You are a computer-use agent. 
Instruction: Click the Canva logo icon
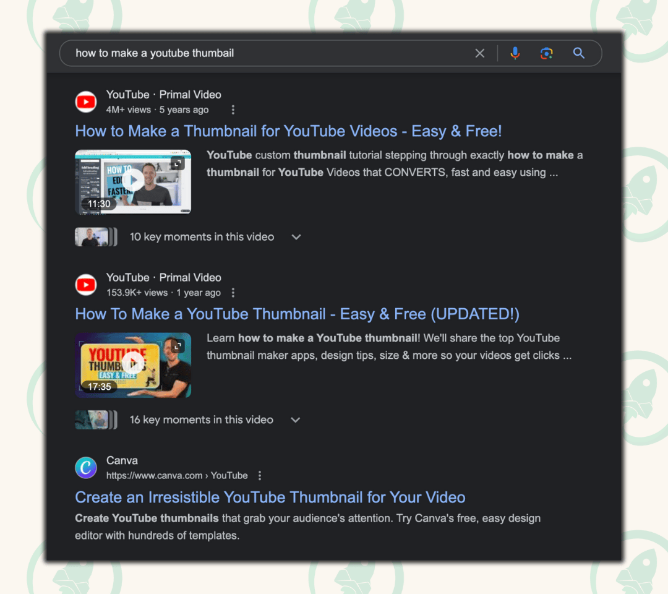86,467
